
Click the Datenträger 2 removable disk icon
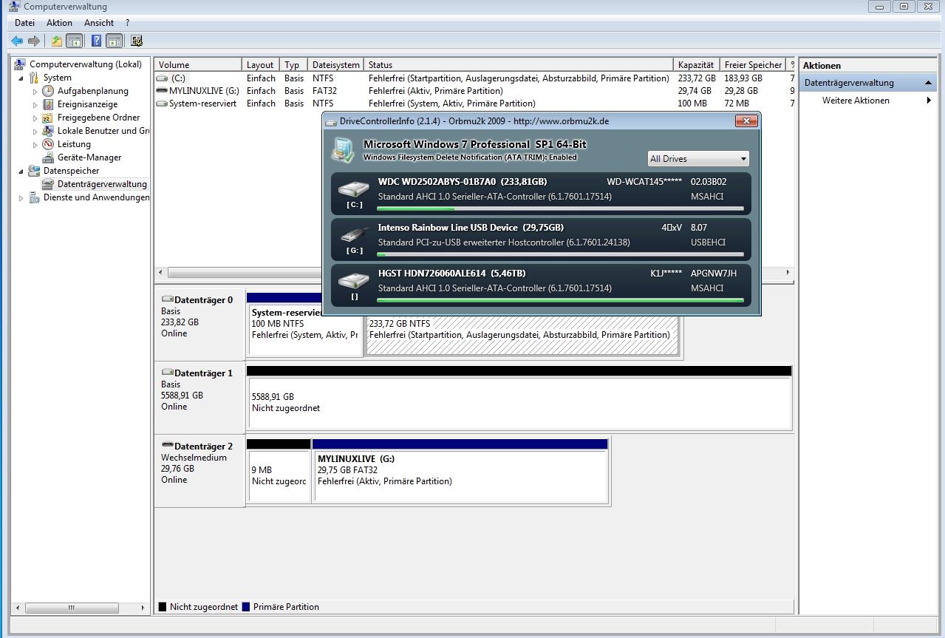pos(168,446)
